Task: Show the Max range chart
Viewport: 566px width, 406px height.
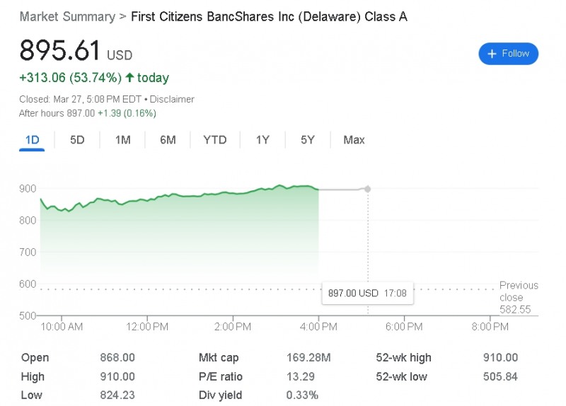Action: click(x=354, y=140)
